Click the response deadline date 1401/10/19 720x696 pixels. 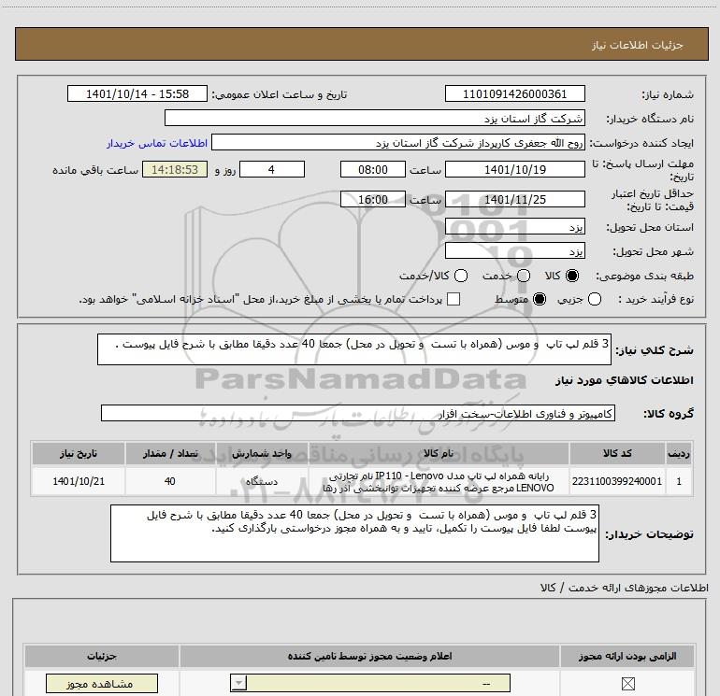click(514, 170)
